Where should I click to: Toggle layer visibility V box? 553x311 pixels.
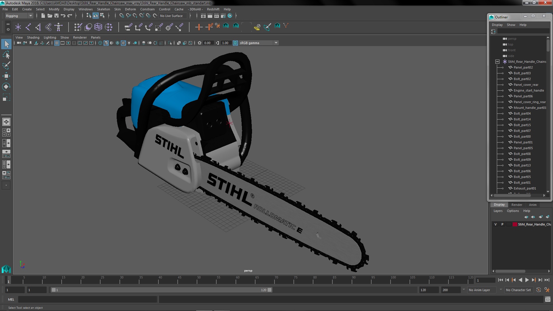(x=496, y=224)
